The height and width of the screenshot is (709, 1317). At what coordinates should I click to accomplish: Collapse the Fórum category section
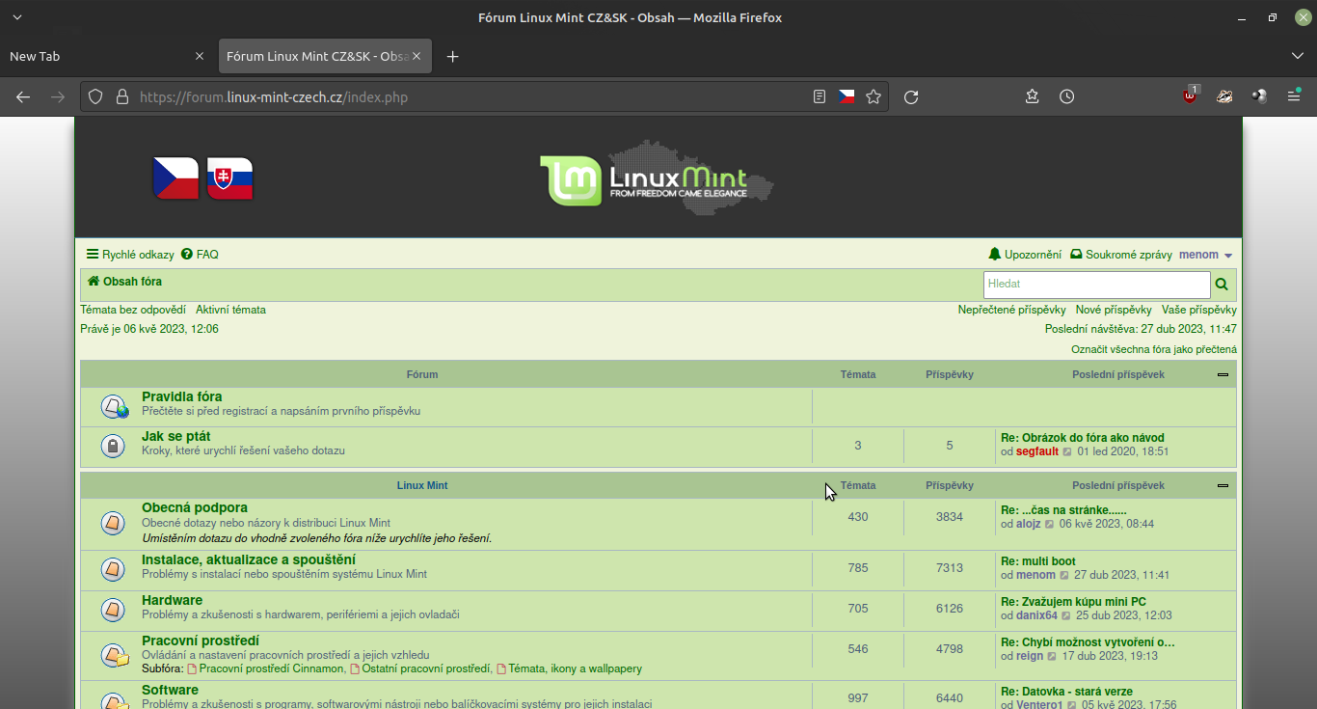tap(1223, 374)
